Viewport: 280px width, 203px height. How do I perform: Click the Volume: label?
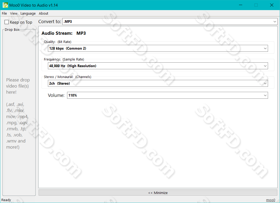(x=56, y=95)
